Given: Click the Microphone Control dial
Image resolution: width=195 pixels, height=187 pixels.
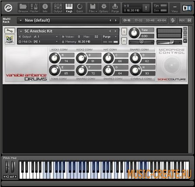Looking at the screenshot, I should (172, 65).
